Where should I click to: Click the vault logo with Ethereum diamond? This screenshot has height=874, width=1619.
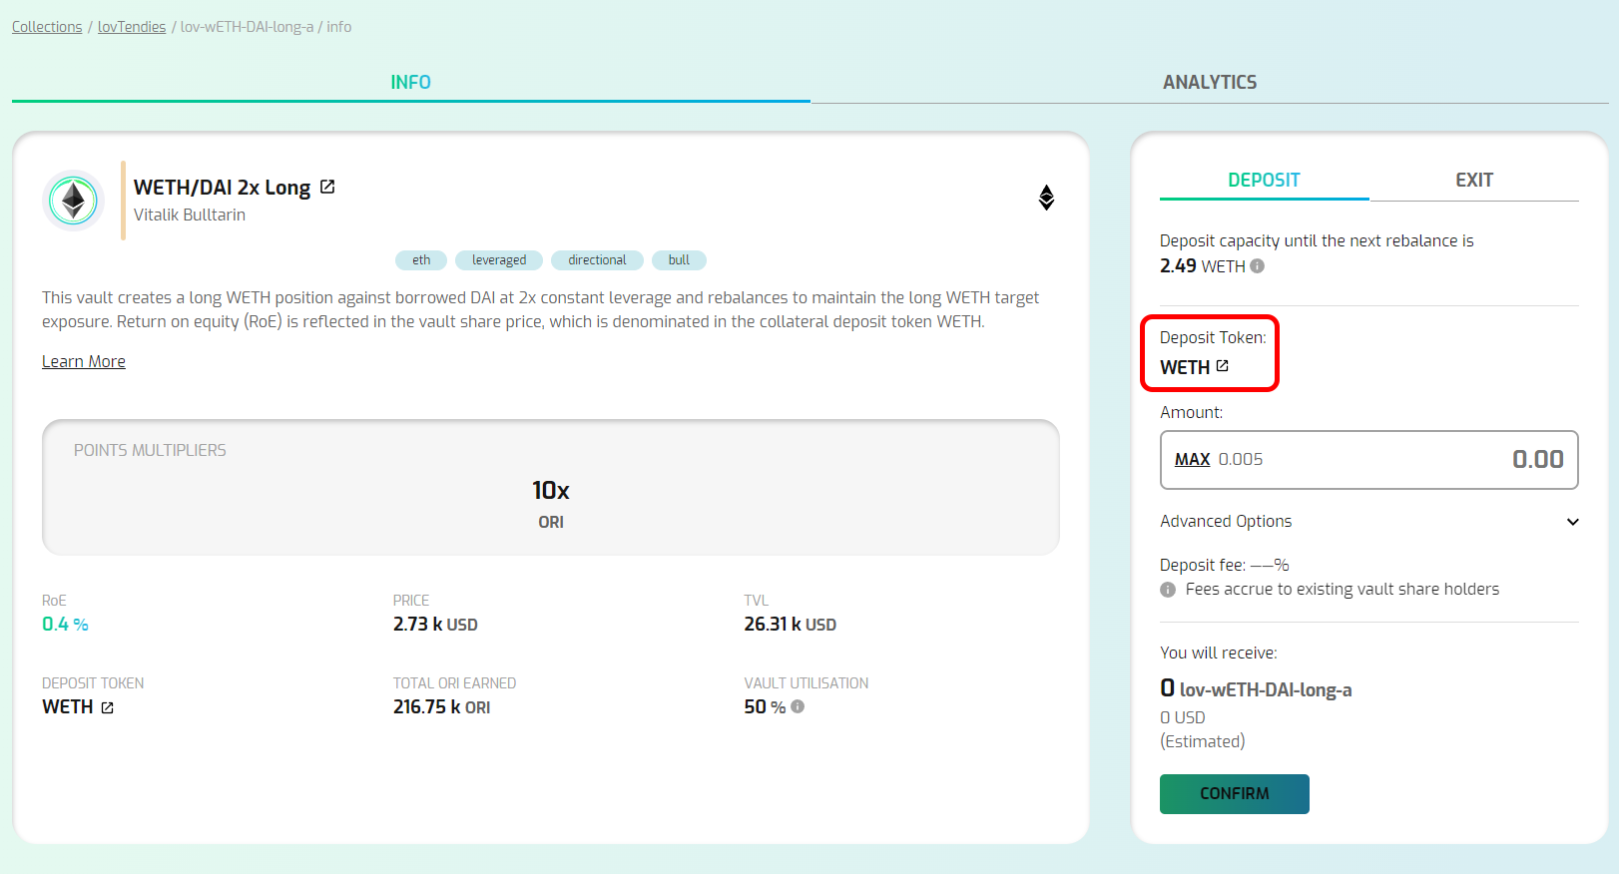[74, 201]
